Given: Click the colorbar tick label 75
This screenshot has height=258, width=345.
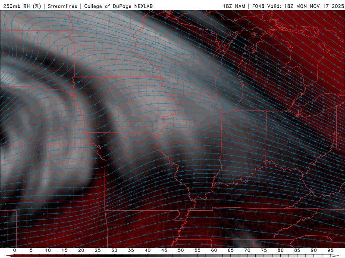Looking at the screenshot, I should pos(264,250).
